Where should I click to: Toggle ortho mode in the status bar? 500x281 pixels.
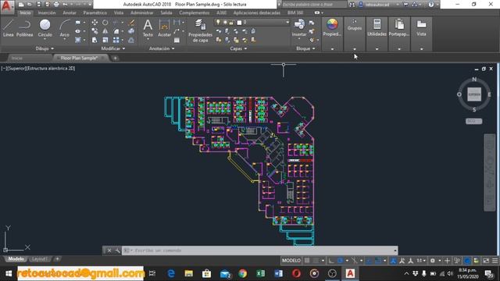(x=331, y=261)
